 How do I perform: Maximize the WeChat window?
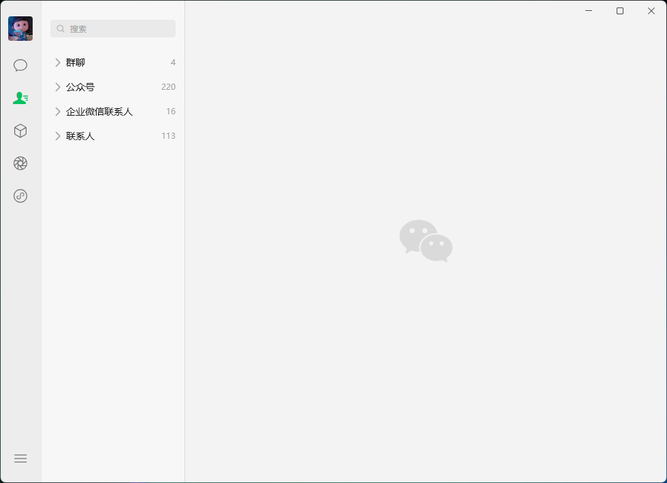[620, 11]
